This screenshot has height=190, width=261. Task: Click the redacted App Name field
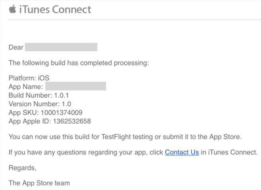(x=75, y=86)
